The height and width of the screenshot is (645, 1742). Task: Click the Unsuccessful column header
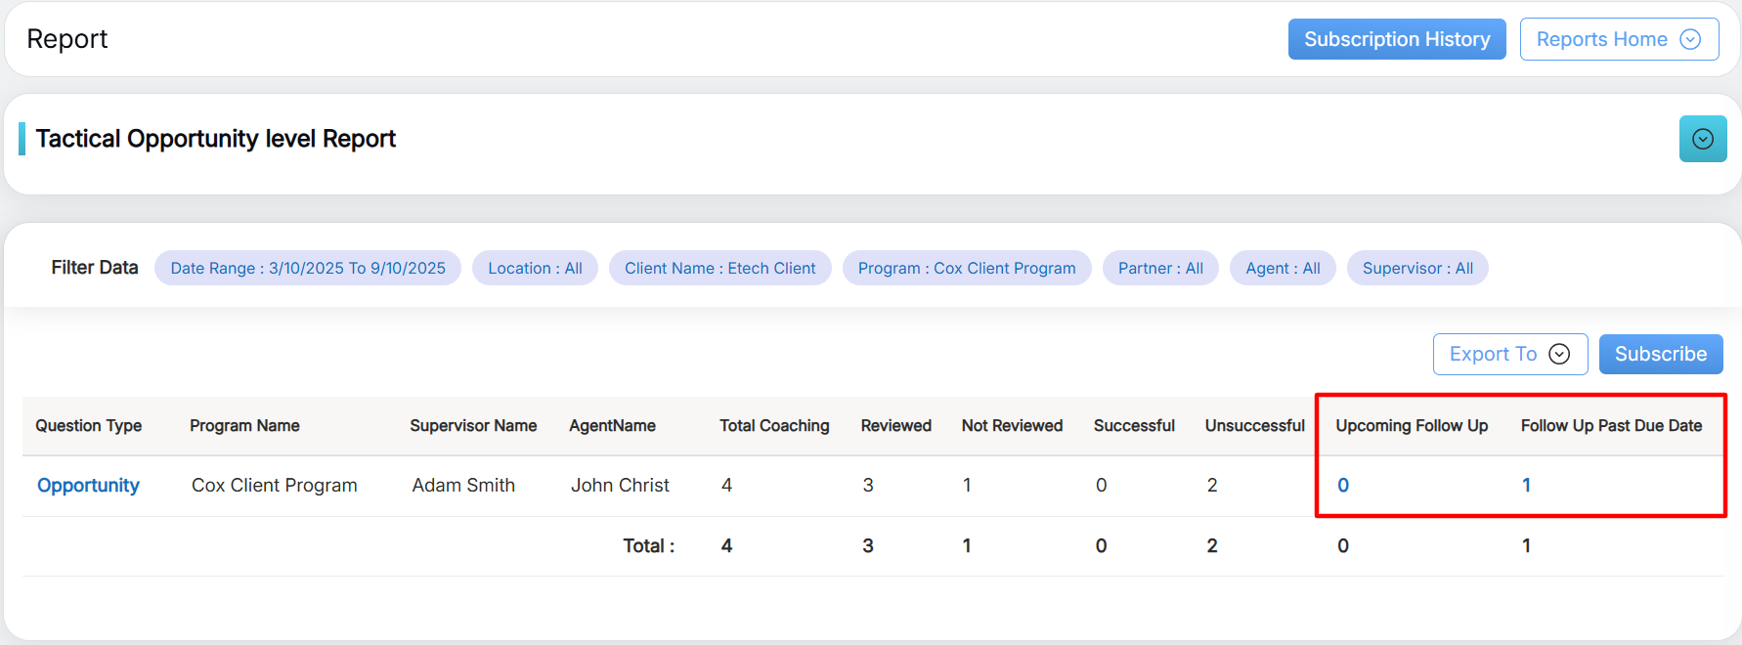click(x=1254, y=425)
